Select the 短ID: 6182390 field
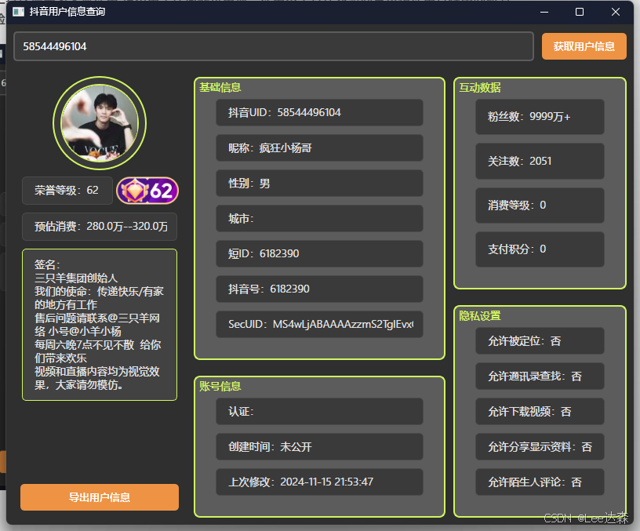This screenshot has width=640, height=531. [319, 253]
